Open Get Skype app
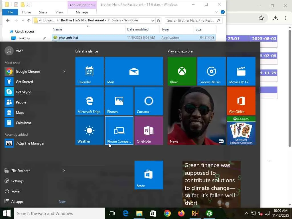 pyautogui.click(x=23, y=92)
